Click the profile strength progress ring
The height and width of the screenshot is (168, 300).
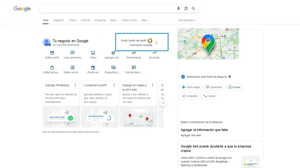click(150, 41)
